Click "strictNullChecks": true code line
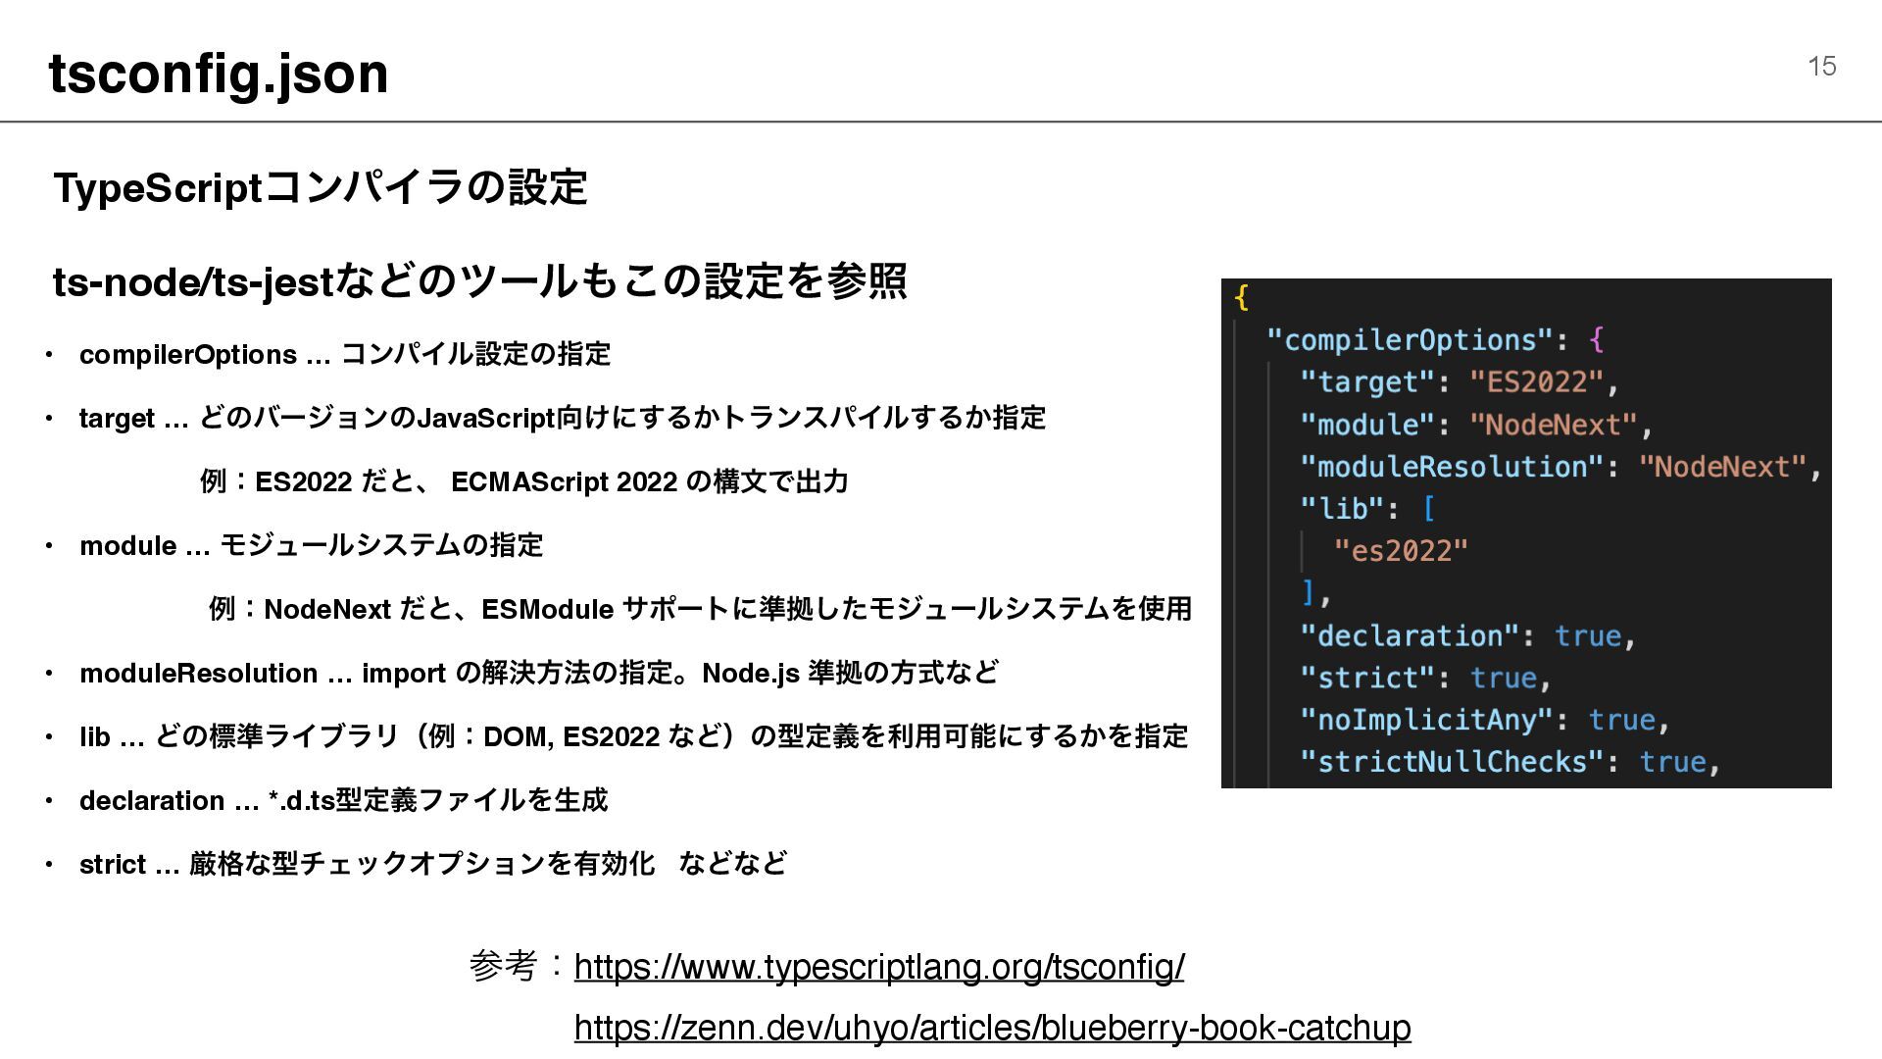 (1510, 762)
